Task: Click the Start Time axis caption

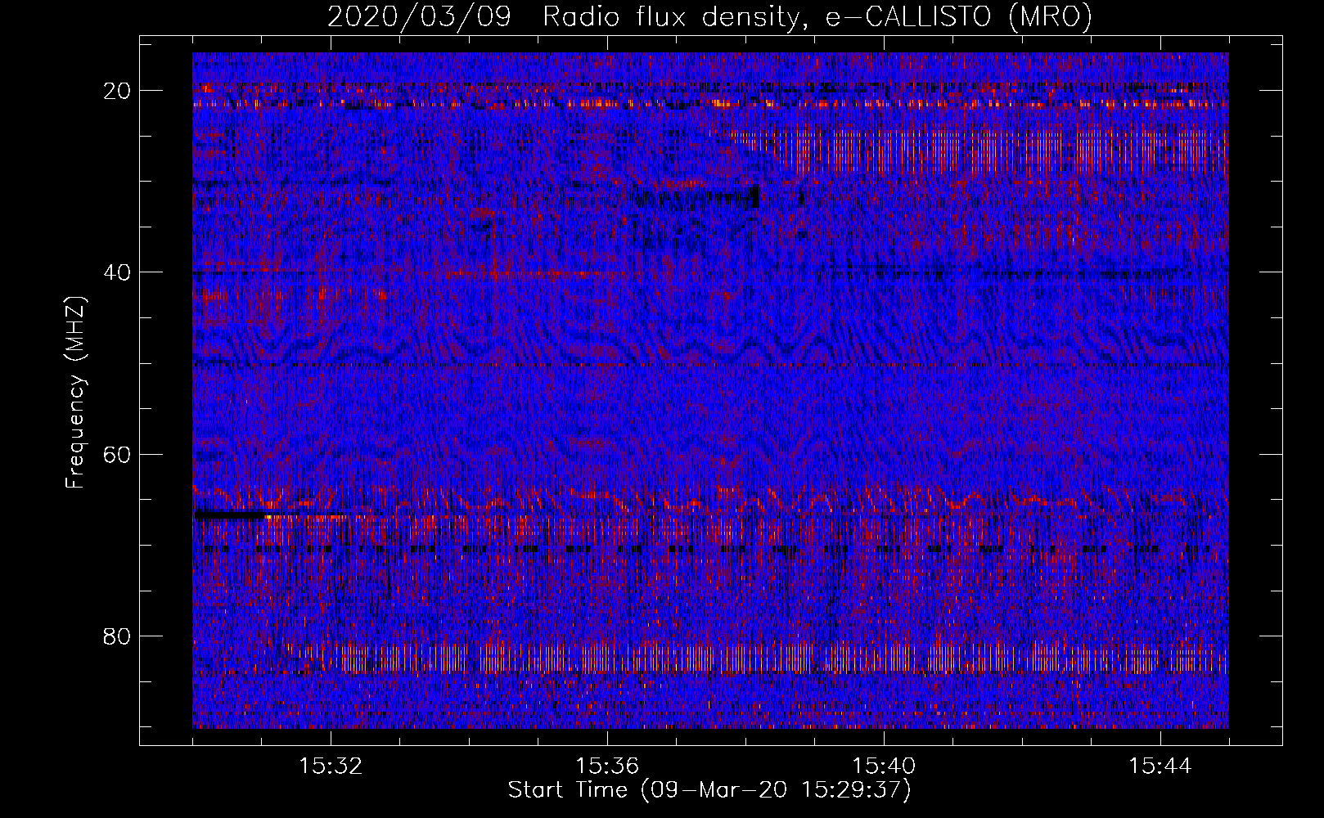Action: pos(709,790)
